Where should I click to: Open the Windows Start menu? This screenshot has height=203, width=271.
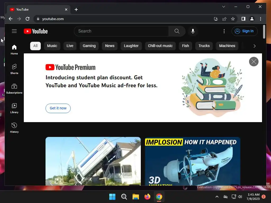112,197
